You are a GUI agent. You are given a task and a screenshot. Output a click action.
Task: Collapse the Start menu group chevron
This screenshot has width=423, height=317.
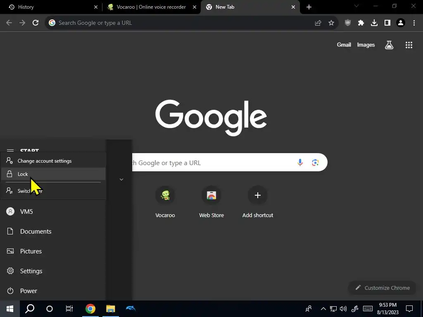(121, 180)
